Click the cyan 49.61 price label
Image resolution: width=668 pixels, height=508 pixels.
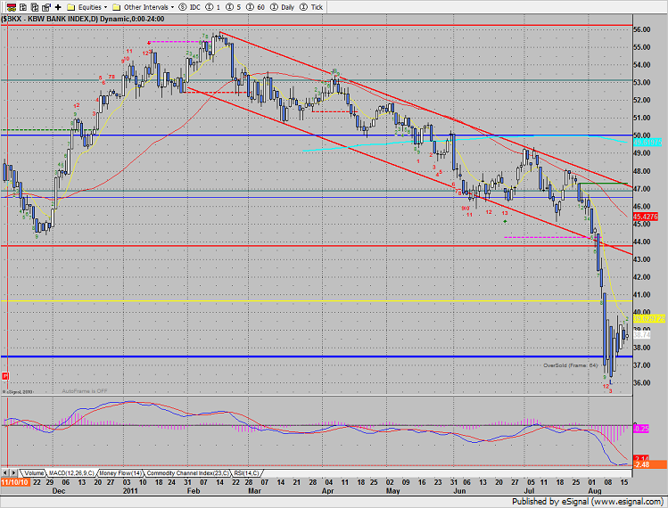tap(647, 143)
